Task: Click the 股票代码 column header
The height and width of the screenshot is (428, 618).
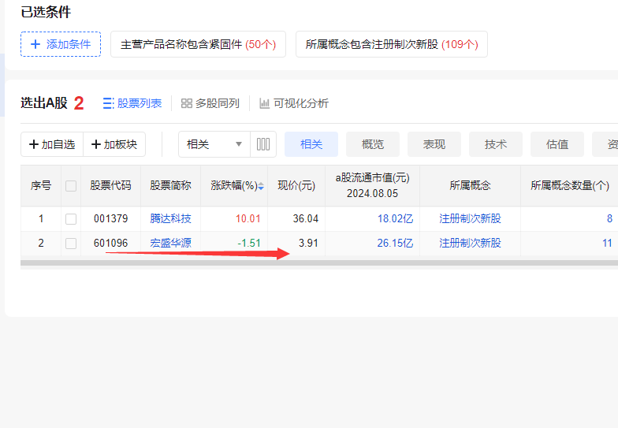Action: [110, 186]
